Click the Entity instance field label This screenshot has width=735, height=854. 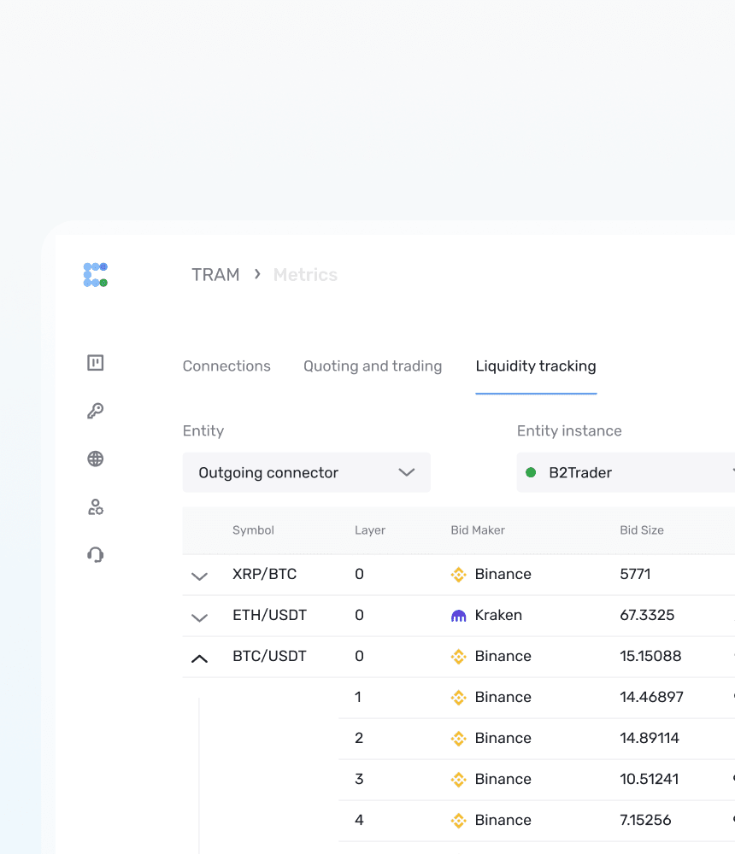point(569,430)
